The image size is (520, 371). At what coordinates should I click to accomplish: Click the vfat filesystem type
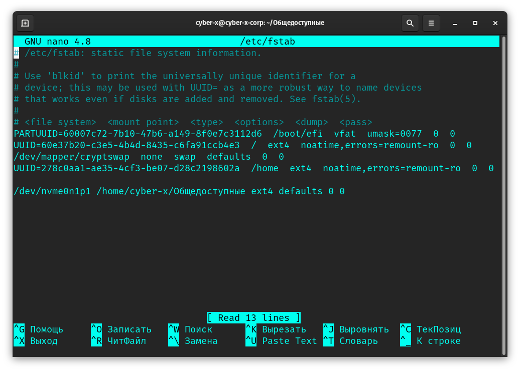(344, 134)
